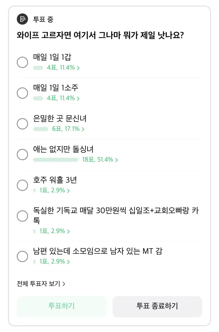This screenshot has width=219, height=332.
Task: Click the 은밀한 곳 문신녀 progress bar
Action: point(40,129)
